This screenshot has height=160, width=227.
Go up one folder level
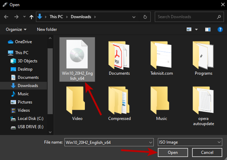(x=31, y=17)
